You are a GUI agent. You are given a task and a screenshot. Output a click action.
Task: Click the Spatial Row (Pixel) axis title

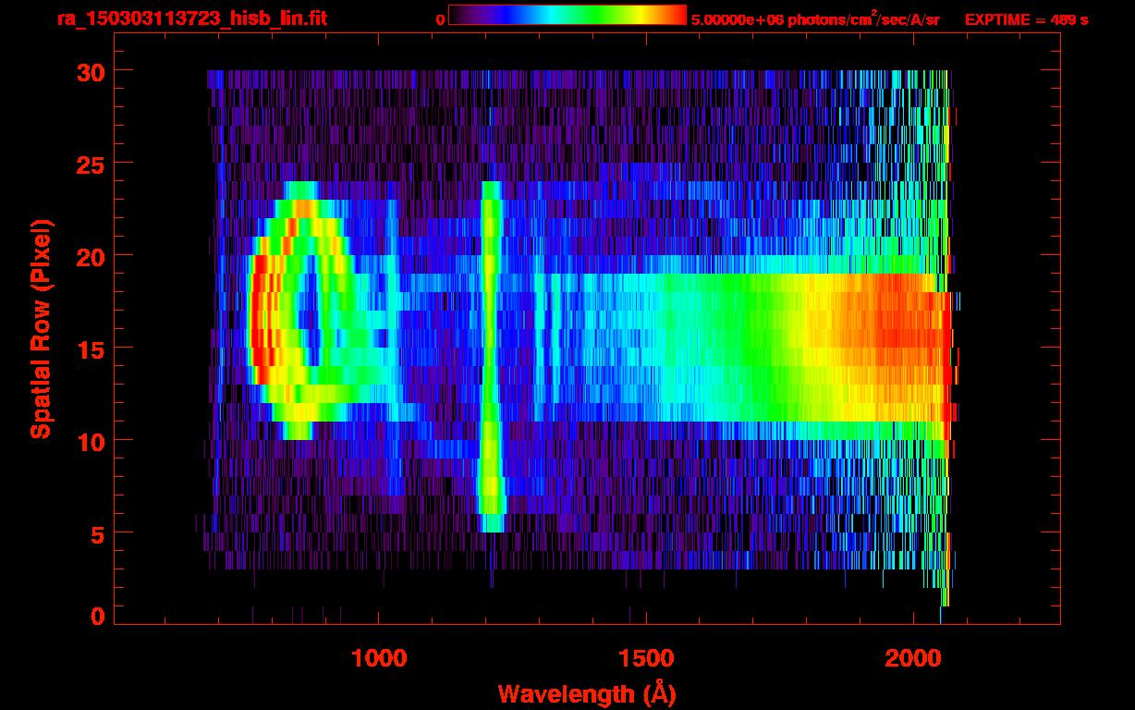[41, 329]
